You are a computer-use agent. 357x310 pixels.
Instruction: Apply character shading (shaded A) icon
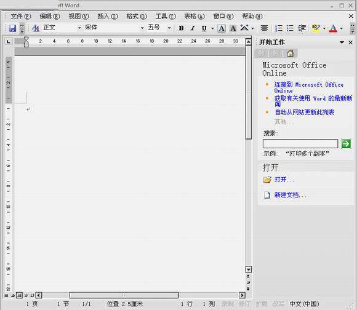point(233,28)
